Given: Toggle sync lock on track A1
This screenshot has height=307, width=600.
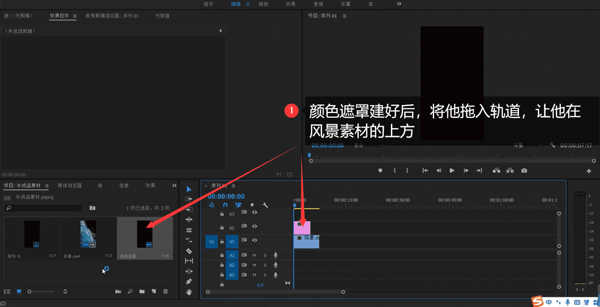Looking at the screenshot, I should tap(244, 255).
